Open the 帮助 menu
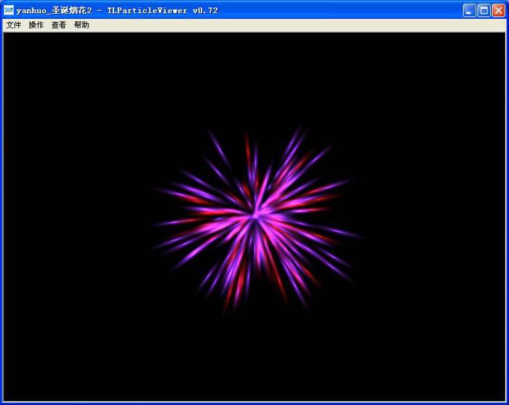This screenshot has height=405, width=509. (81, 25)
